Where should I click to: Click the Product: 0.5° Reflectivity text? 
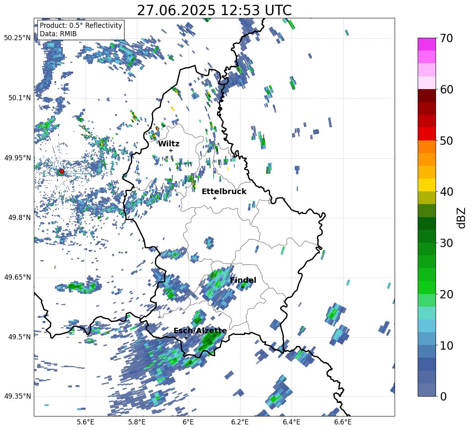pos(81,25)
